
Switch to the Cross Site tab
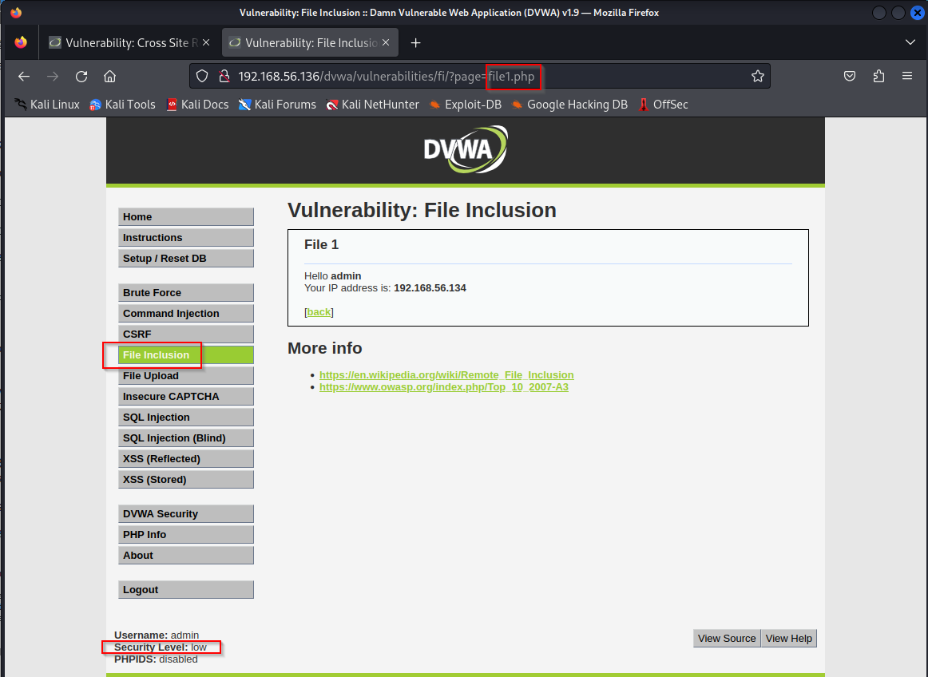click(129, 42)
